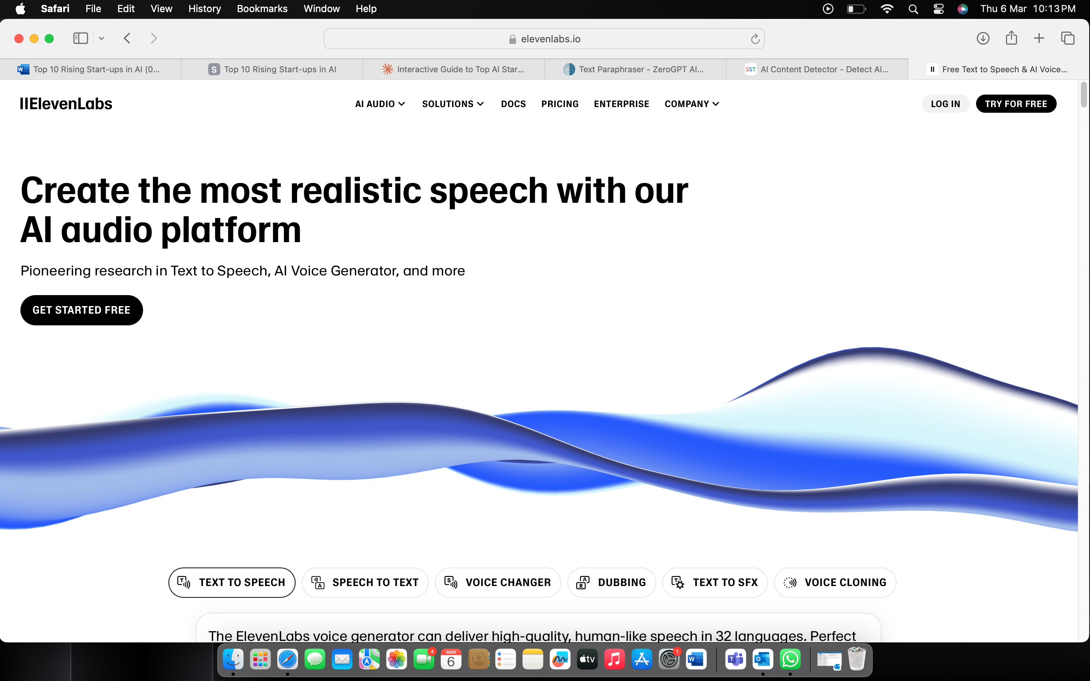1090x681 pixels.
Task: Switch to Interactive Guide to Top AI tab
Action: 453,69
